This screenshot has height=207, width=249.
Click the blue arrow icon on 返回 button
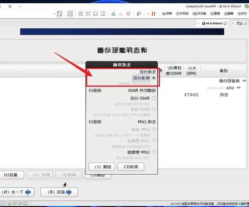[69, 192]
